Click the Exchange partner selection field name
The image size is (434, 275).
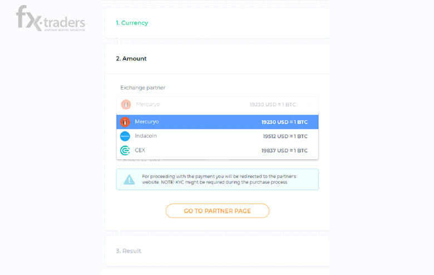click(147, 105)
